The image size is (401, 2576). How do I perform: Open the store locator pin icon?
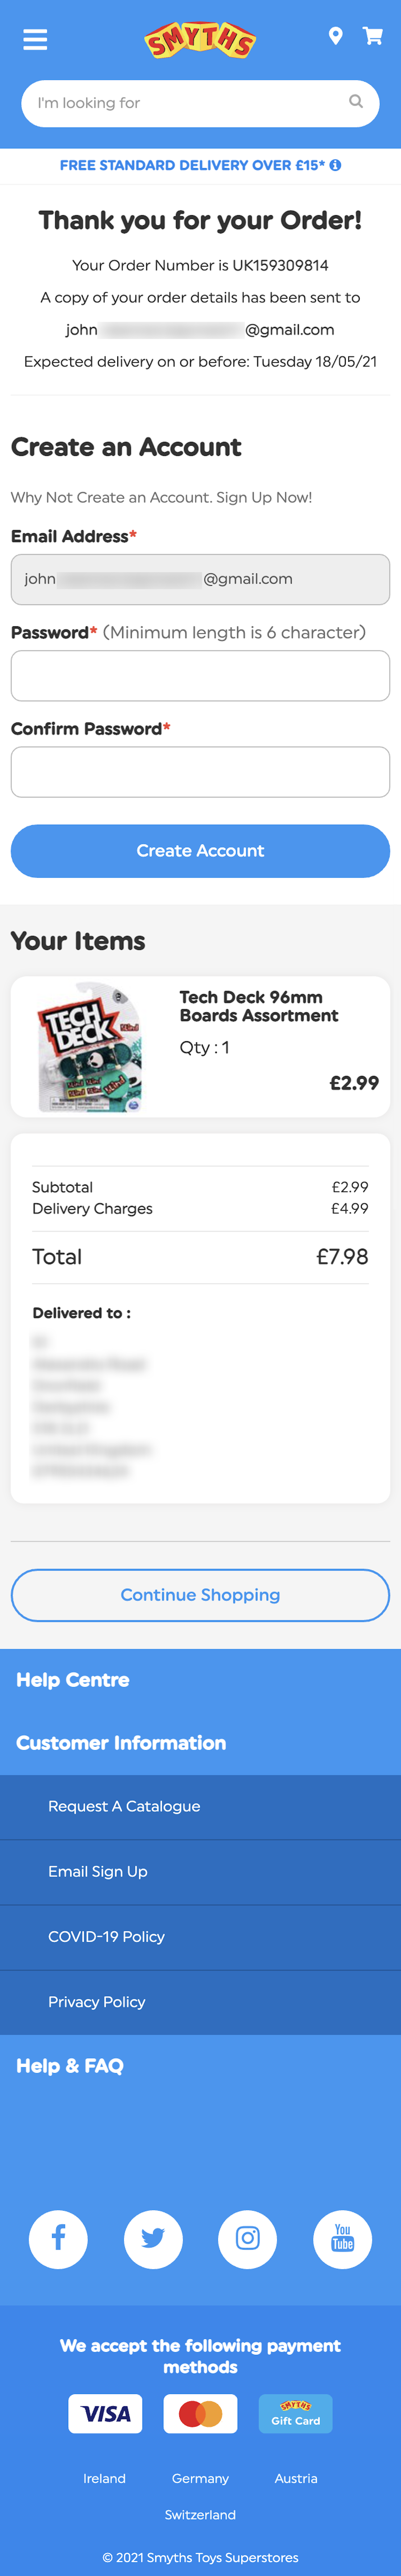pos(336,36)
